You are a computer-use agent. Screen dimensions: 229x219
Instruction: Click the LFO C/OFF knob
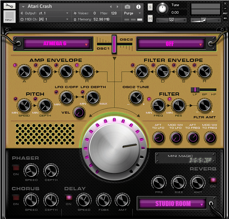(x=66, y=97)
